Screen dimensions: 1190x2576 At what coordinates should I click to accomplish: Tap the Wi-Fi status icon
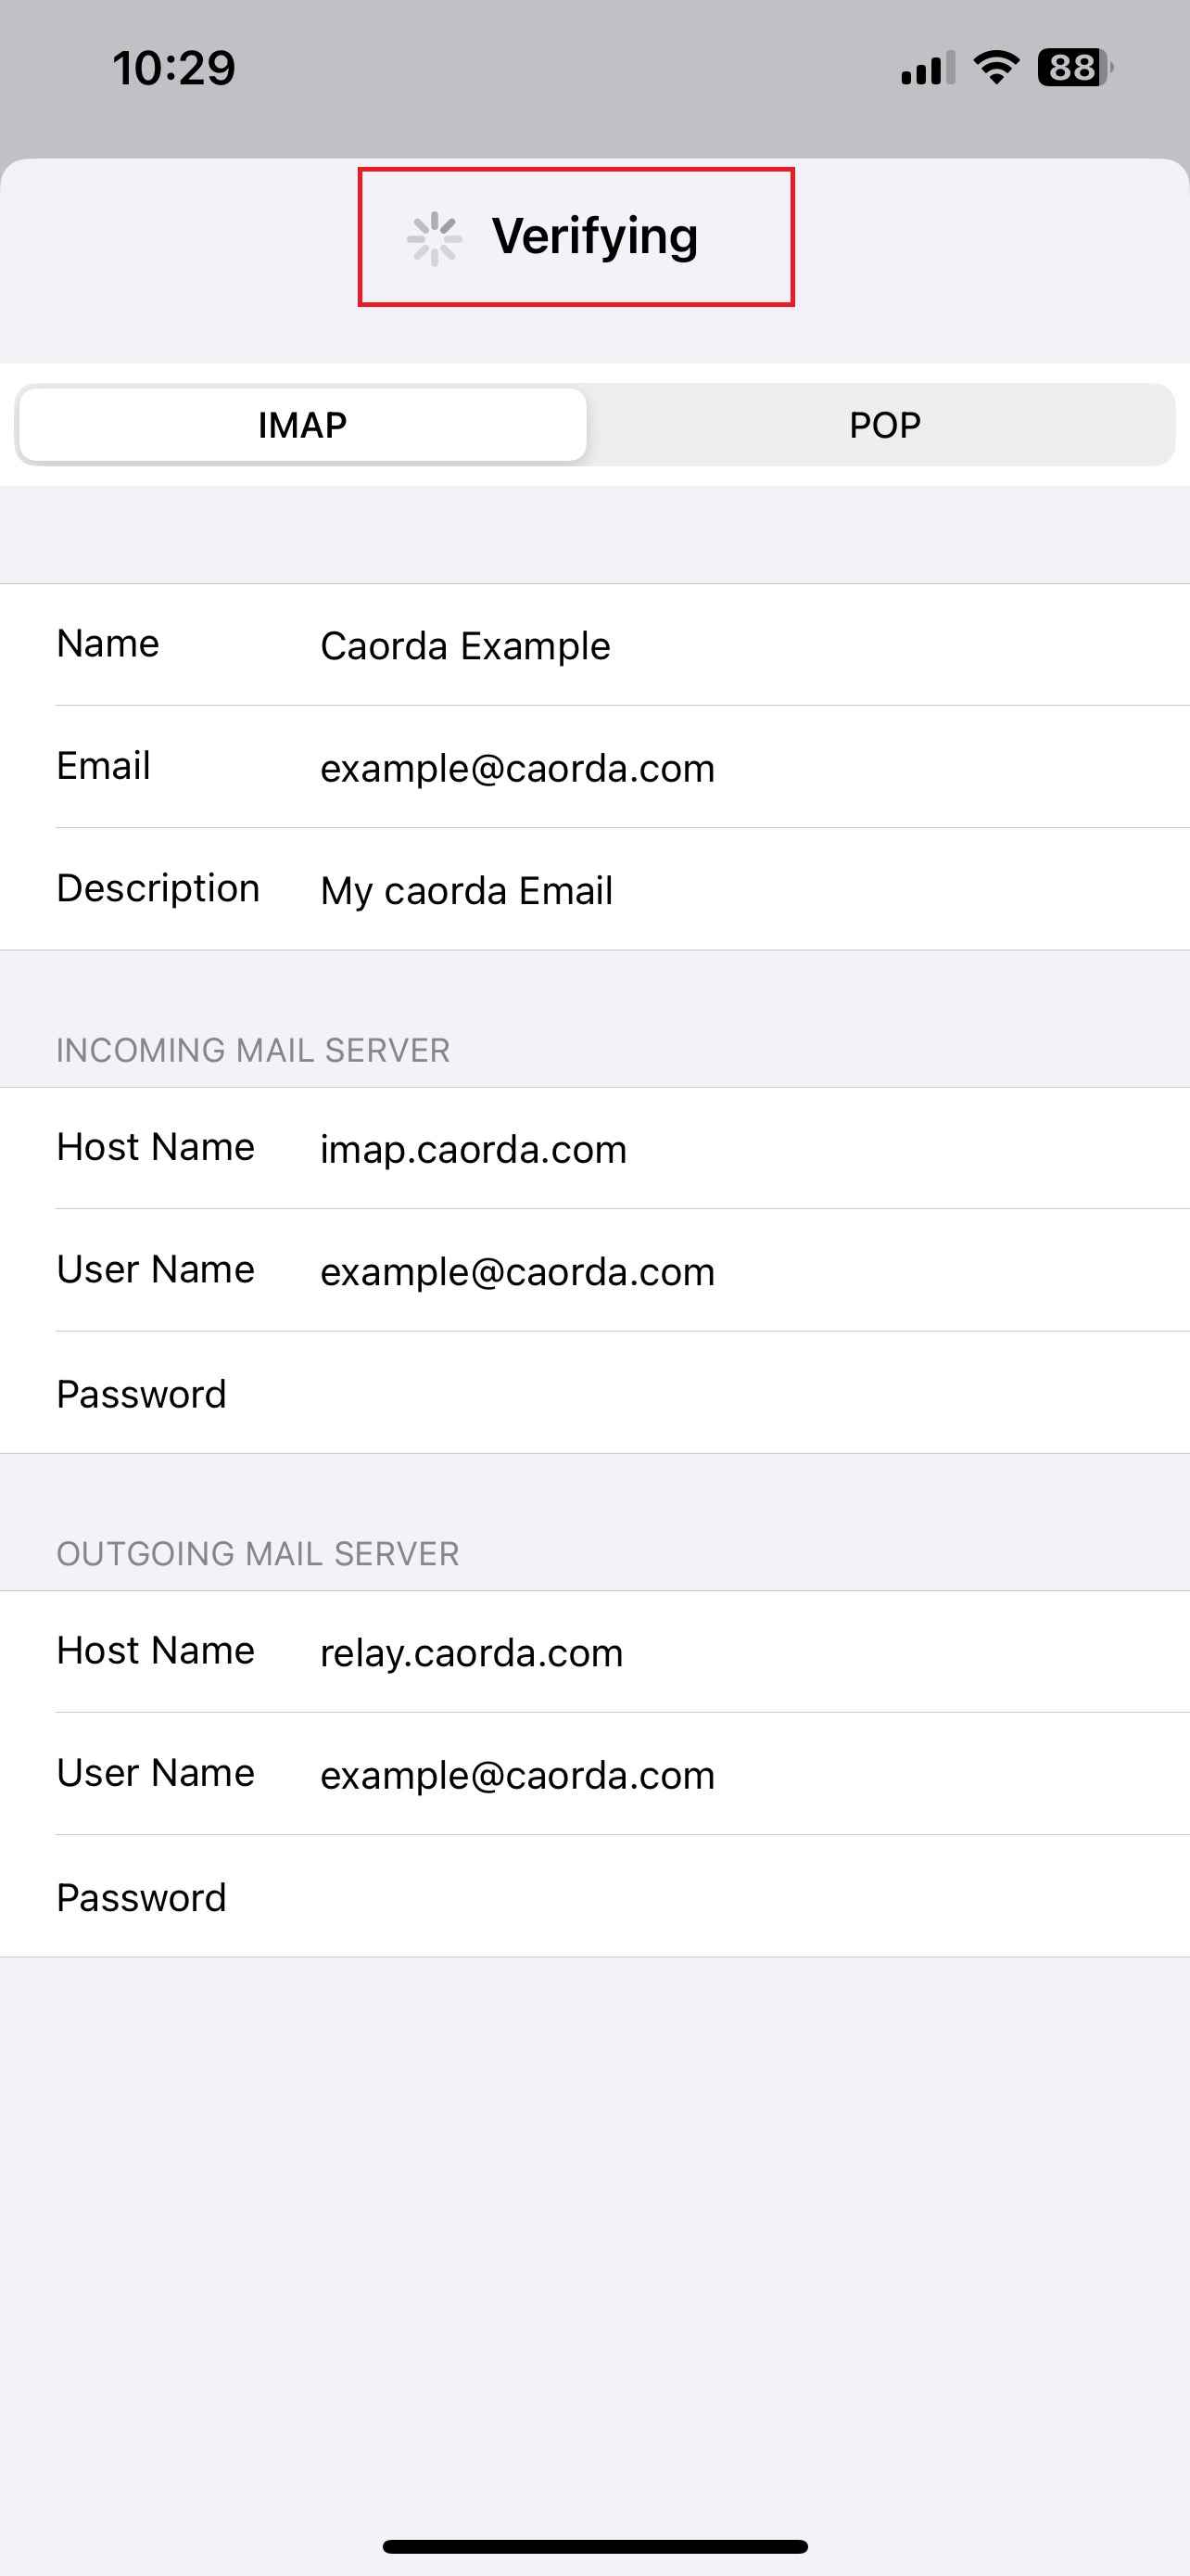995,68
